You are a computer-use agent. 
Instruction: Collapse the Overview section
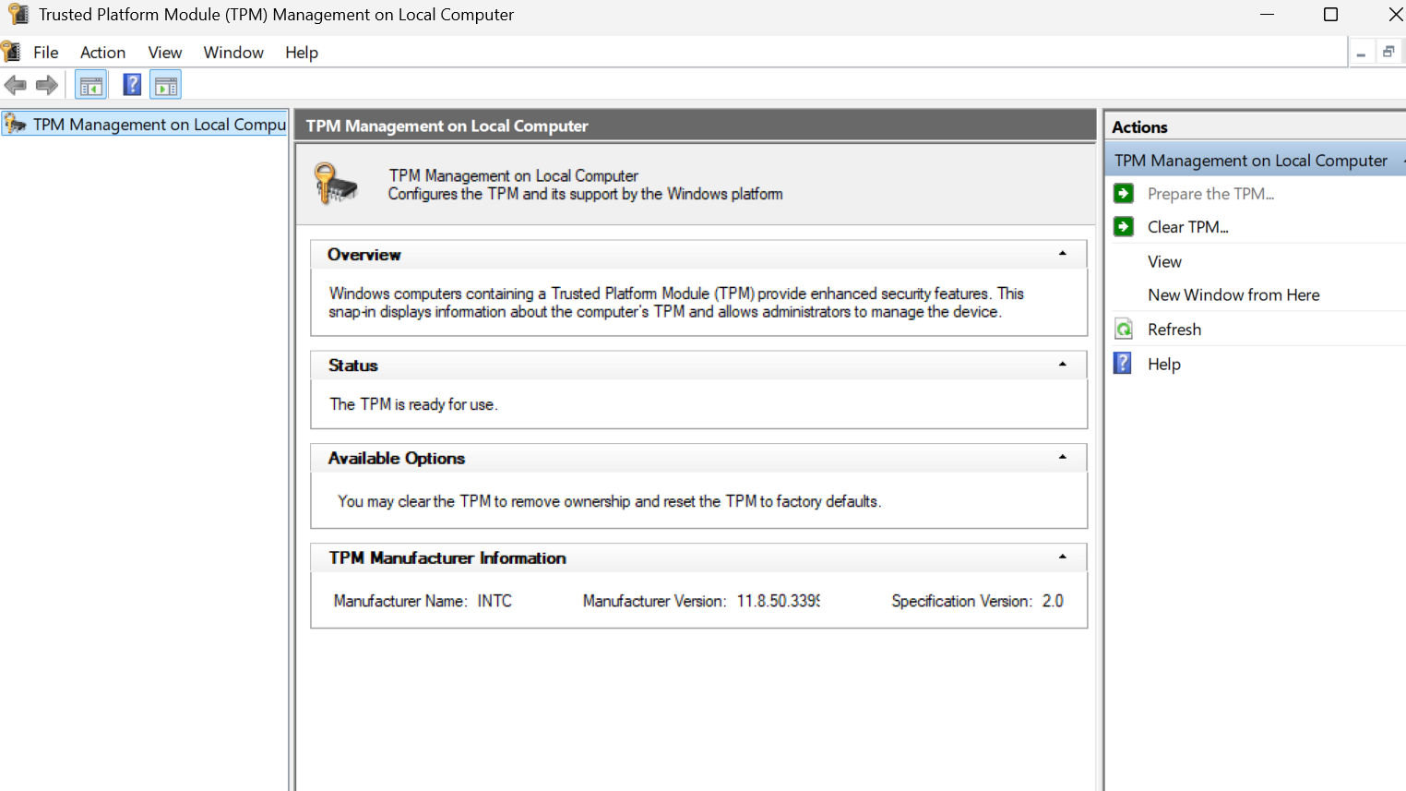tap(1063, 254)
